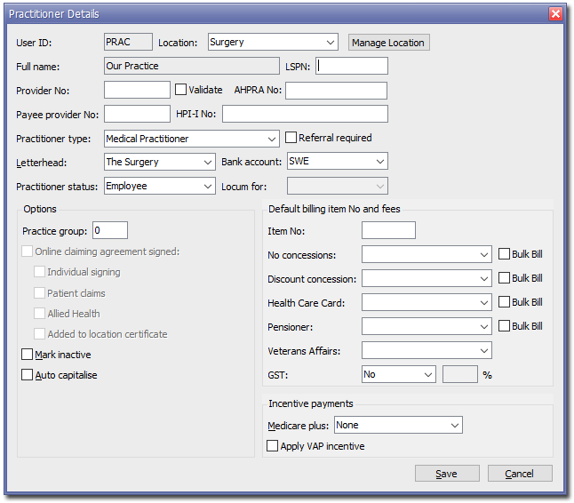Click the Manage Location button

(388, 42)
